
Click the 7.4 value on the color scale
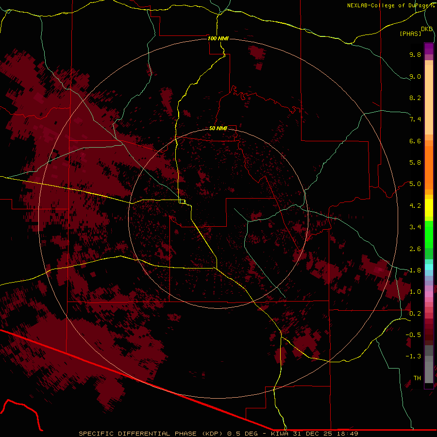tap(415, 119)
